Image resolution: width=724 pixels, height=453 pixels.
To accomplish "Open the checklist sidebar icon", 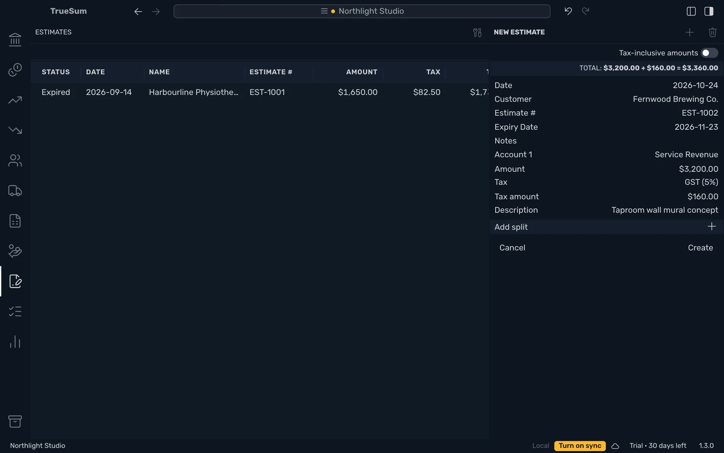I will pos(15,311).
